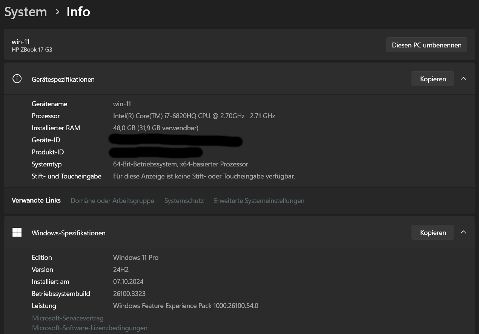The height and width of the screenshot is (334, 479).
Task: Click the breadcrumb arrow between System and Info
Action: coord(57,12)
